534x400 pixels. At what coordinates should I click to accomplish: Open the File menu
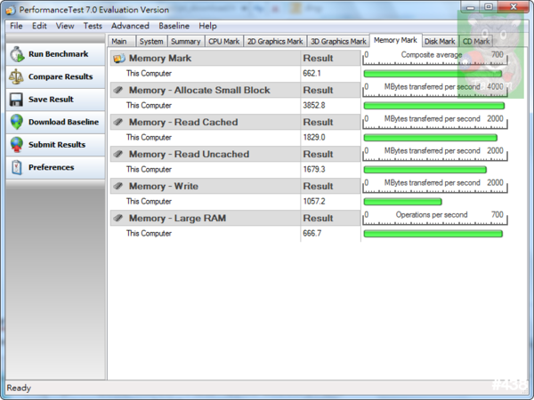(15, 26)
